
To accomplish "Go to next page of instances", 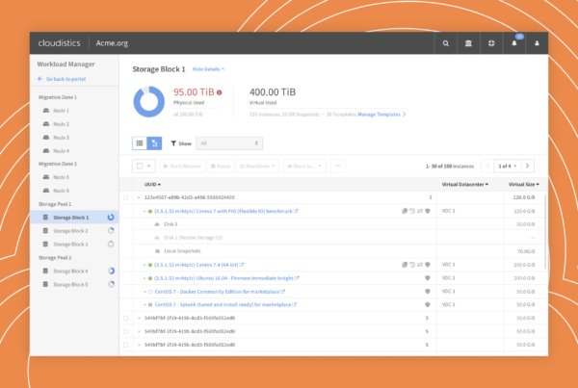I will pos(529,166).
